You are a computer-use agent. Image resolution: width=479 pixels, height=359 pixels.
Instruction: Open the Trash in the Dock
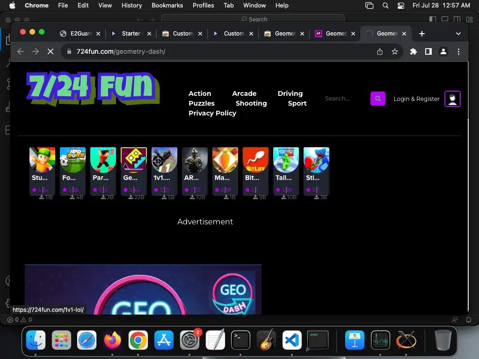pos(443,340)
